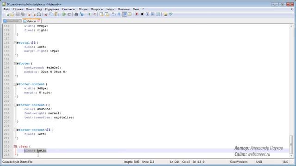Viewport: 296px width, 166px height.
Task: Collapse the #footer rule fold marker
Action: (x=15, y=64)
